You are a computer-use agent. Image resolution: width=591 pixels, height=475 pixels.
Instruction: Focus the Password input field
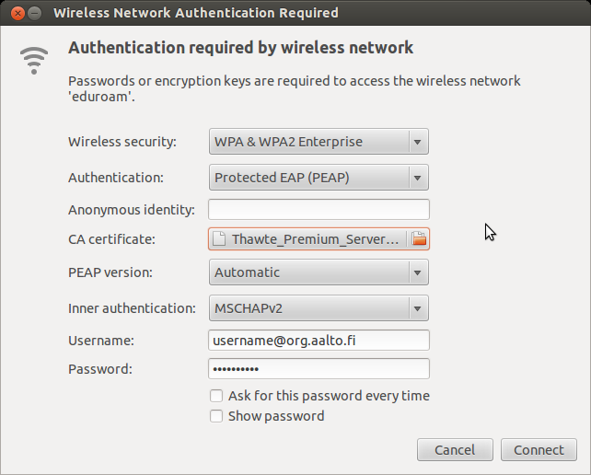coord(319,369)
